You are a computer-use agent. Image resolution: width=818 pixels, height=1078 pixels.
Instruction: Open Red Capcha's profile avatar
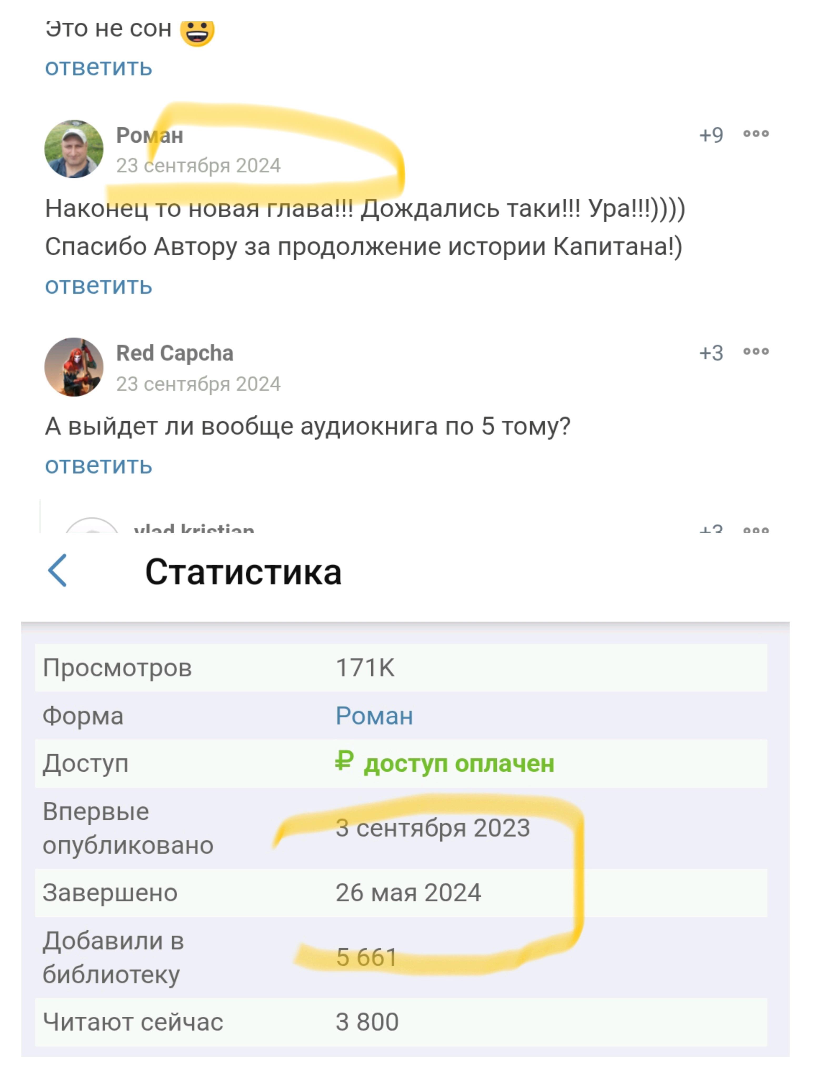(x=74, y=367)
